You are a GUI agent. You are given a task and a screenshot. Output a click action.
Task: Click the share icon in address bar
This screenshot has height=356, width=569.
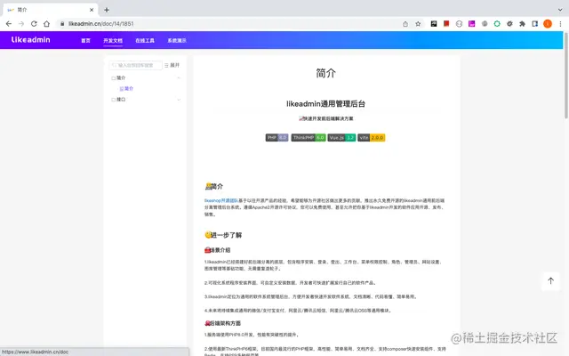click(405, 24)
